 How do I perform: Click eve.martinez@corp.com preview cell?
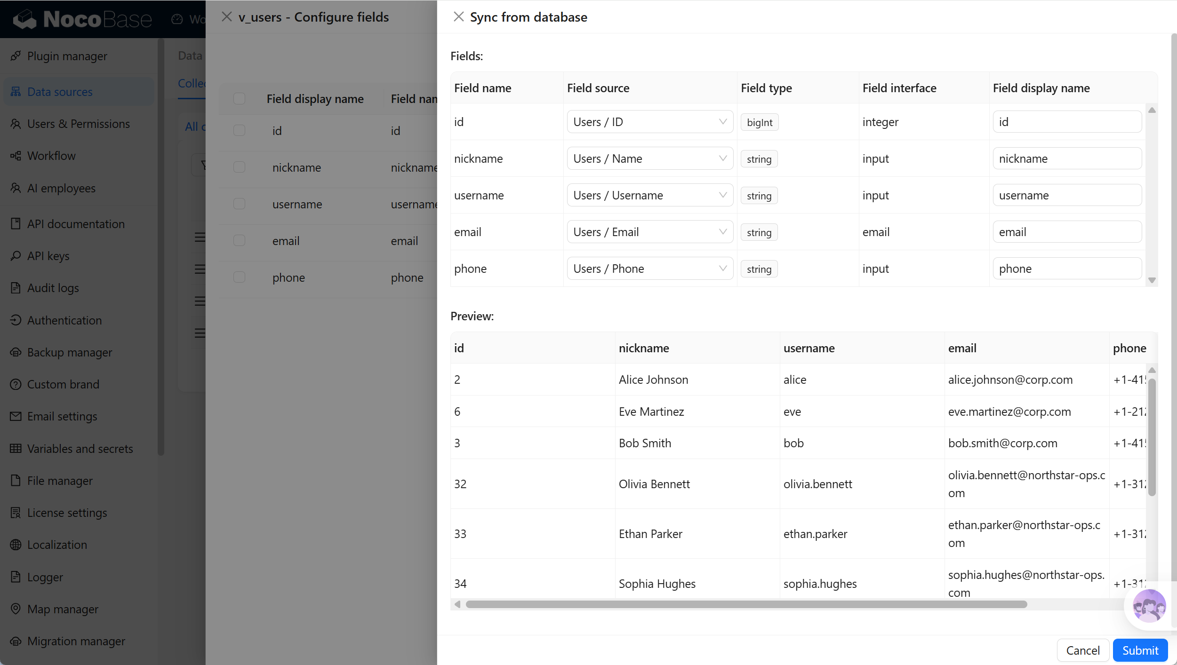point(1026,412)
